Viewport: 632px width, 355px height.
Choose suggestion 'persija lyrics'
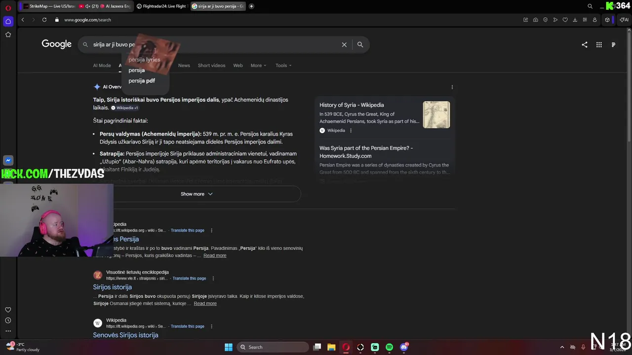coord(144,60)
